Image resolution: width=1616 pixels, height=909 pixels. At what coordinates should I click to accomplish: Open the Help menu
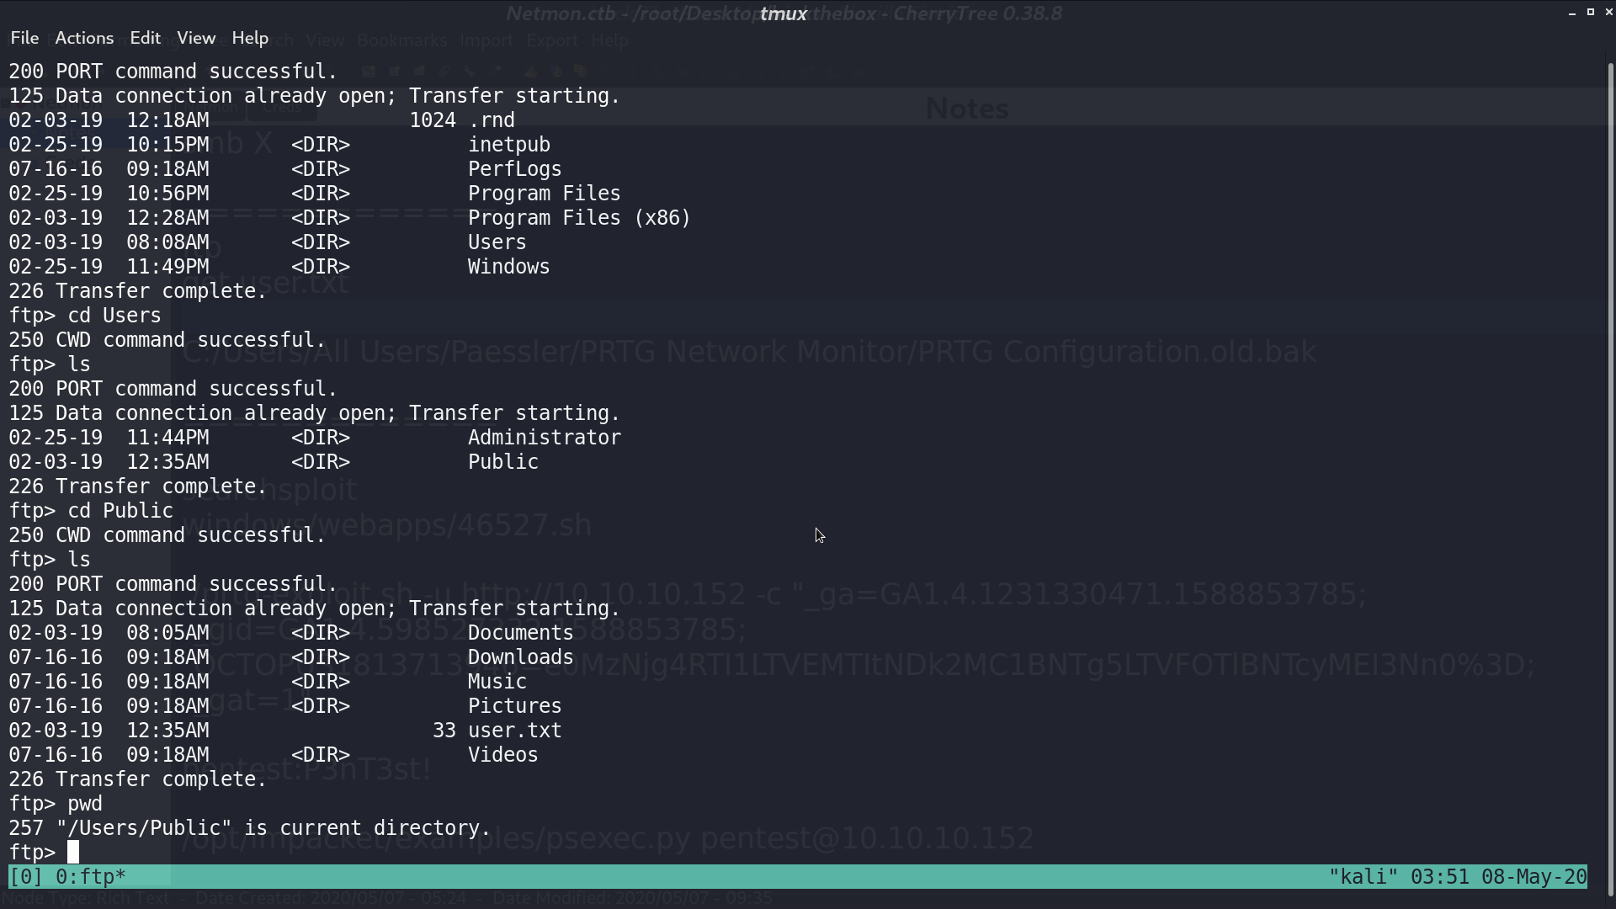[250, 38]
